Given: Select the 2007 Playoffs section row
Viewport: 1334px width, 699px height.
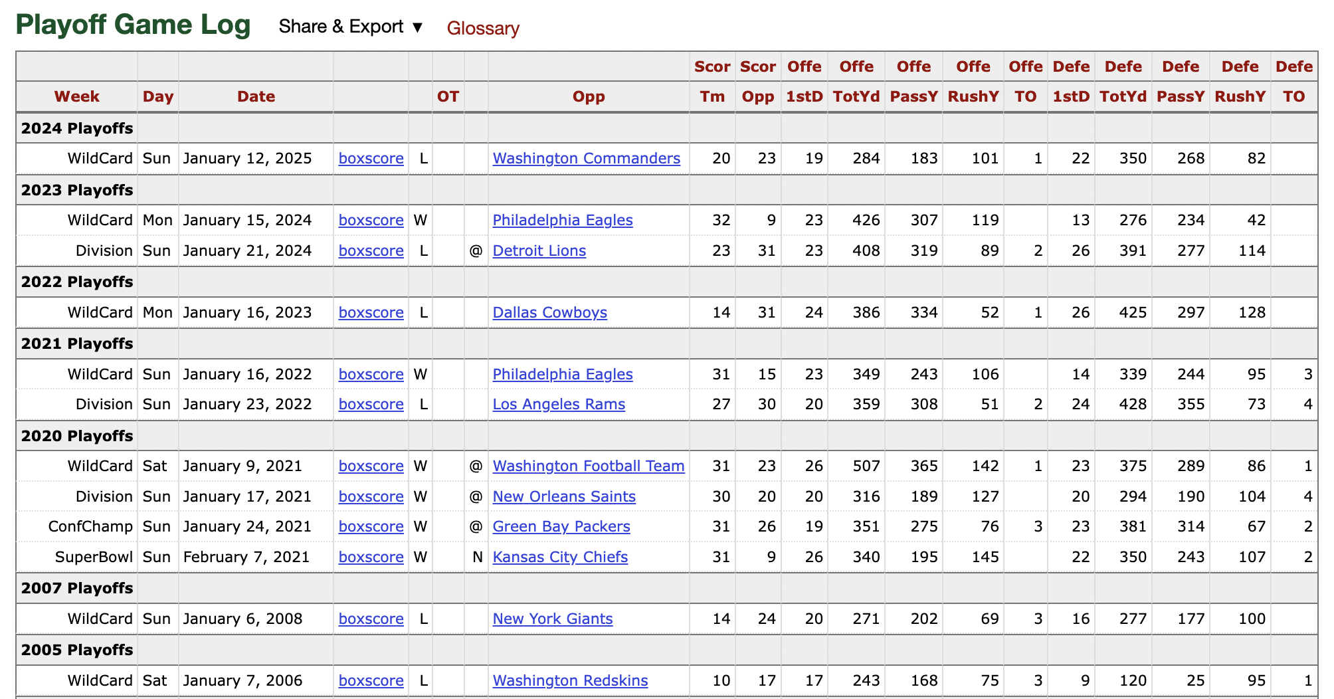Looking at the screenshot, I should tap(667, 588).
